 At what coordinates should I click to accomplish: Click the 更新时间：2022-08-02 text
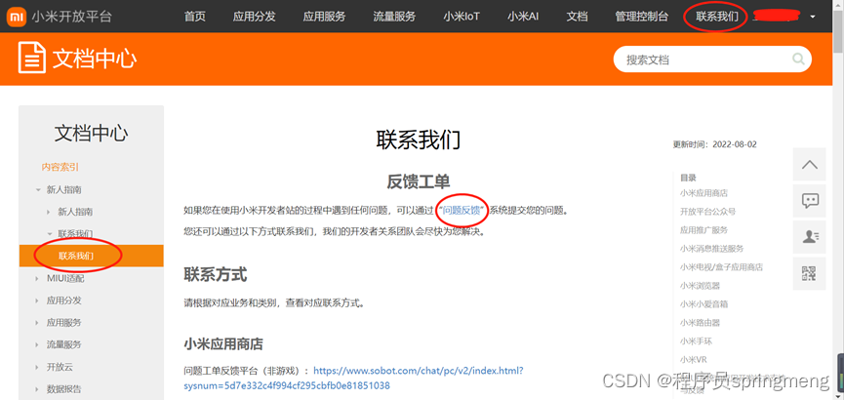(715, 144)
